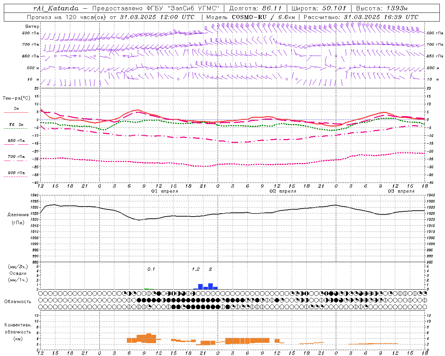This screenshot has width=445, height=356.
Task: Click the (гПа) unit under Давление
Action: tap(18, 223)
